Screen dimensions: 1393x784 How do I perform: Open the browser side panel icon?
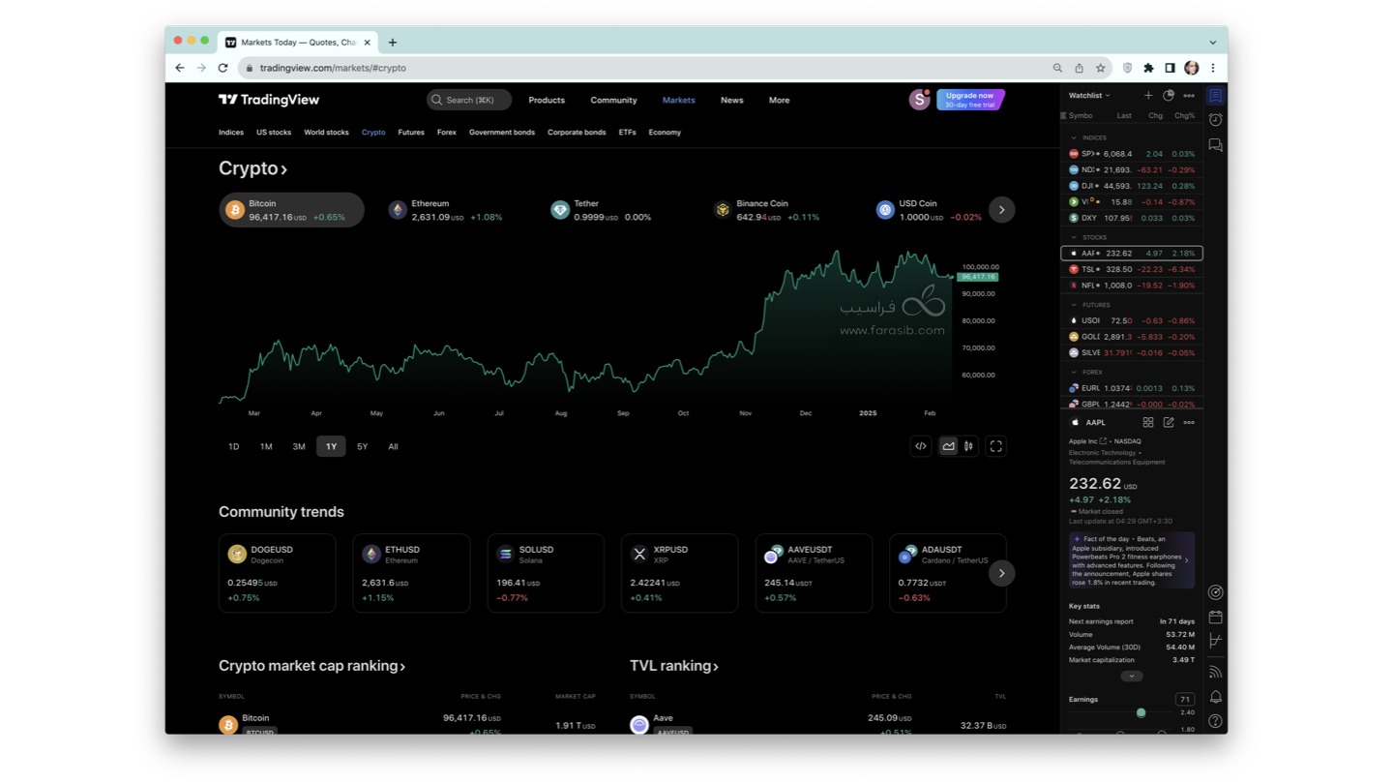click(x=1170, y=68)
